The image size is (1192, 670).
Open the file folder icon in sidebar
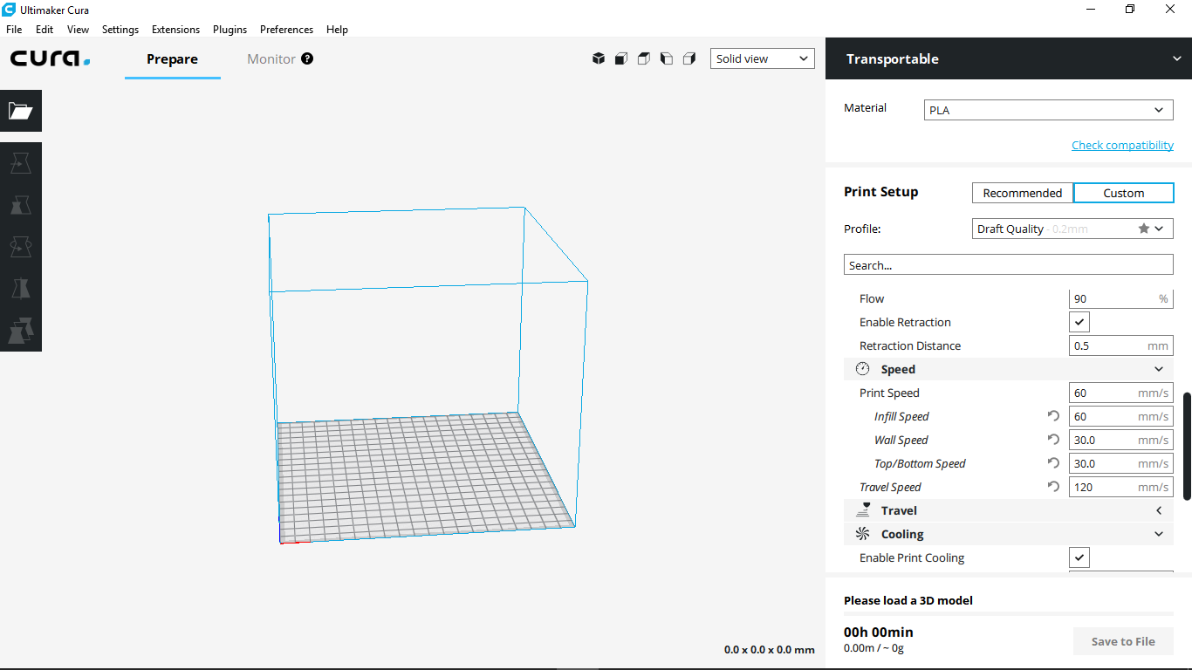(21, 111)
